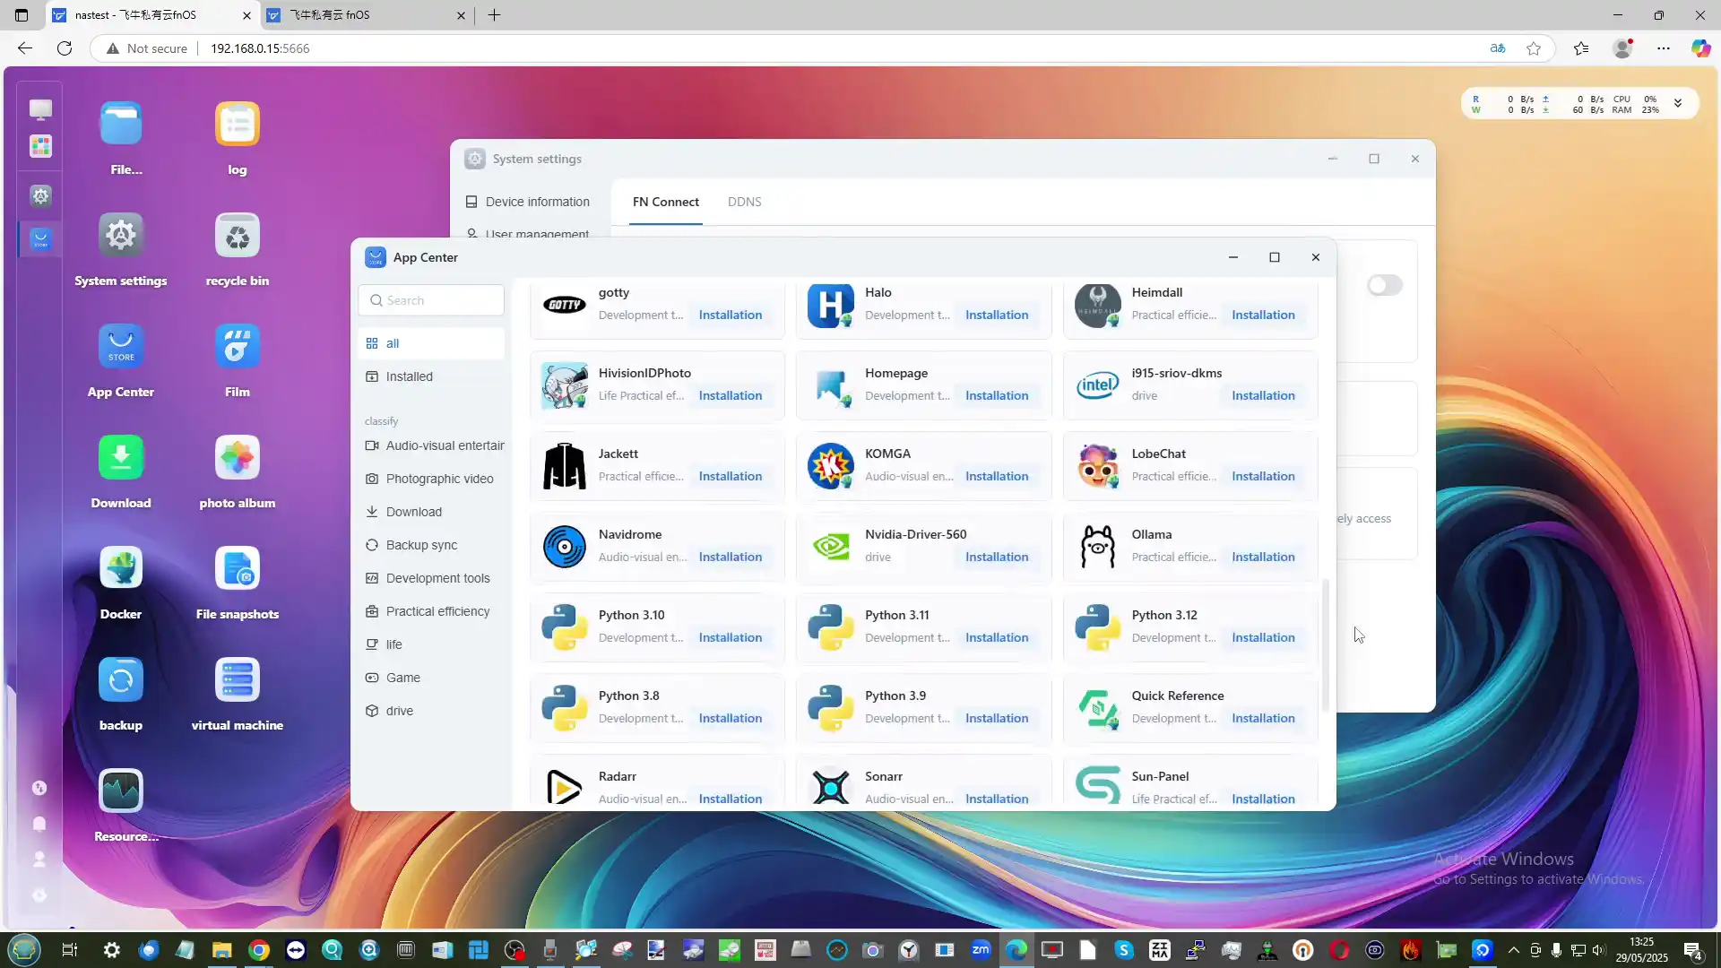Toggle the switch in System settings window
Image resolution: width=1721 pixels, height=968 pixels.
pyautogui.click(x=1385, y=285)
